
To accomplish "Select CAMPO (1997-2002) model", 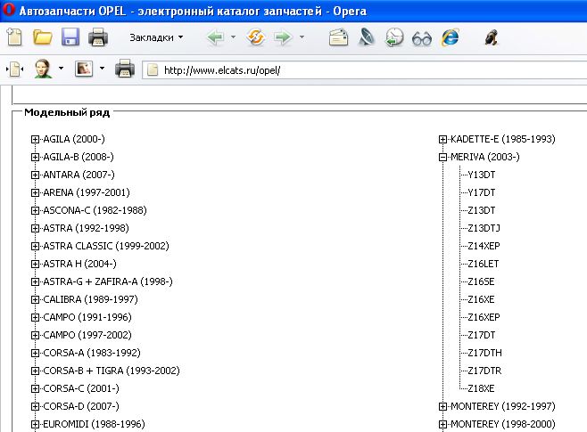I will pyautogui.click(x=87, y=335).
